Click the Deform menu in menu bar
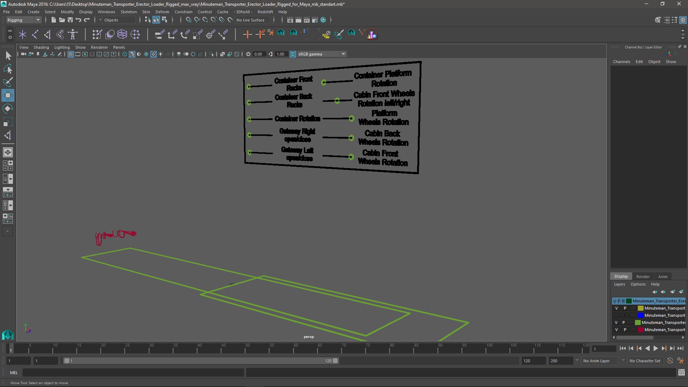Image resolution: width=688 pixels, height=387 pixels. [x=162, y=11]
